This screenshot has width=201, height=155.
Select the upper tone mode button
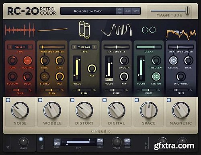coord(127,140)
